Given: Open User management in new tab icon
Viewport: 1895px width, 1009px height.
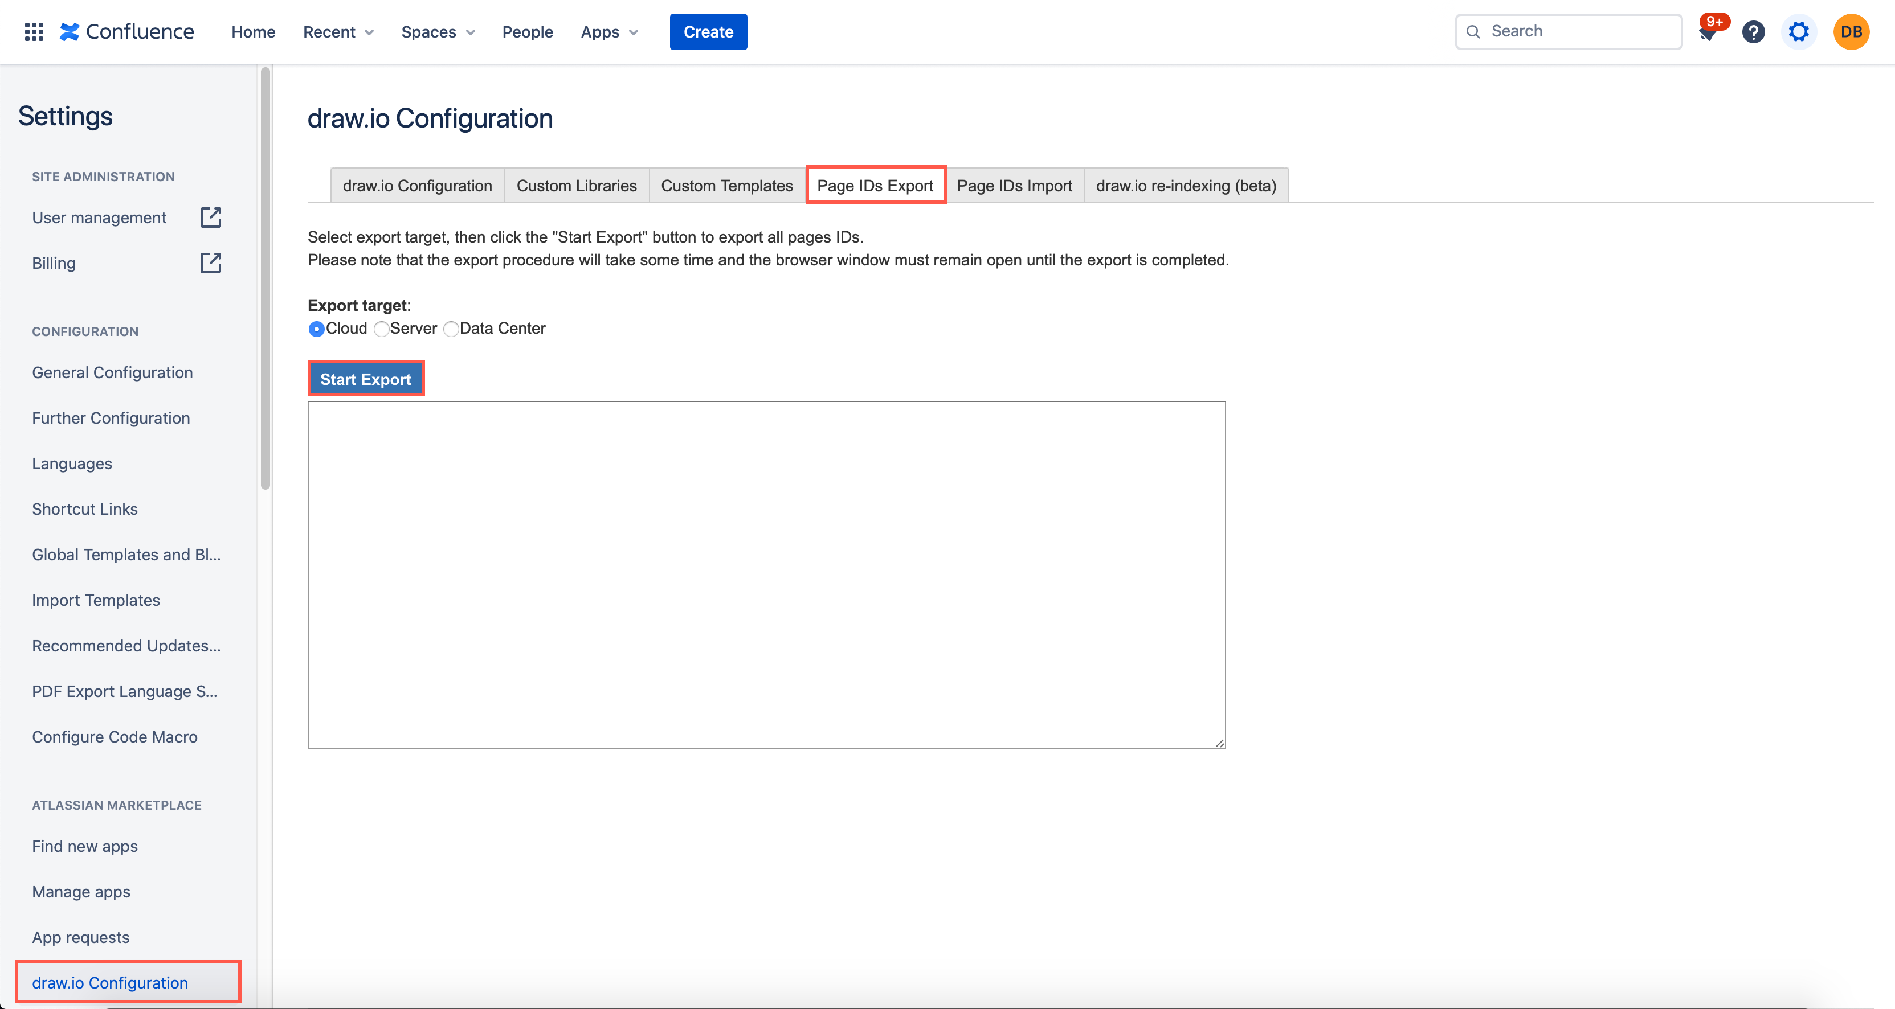Looking at the screenshot, I should 210,217.
